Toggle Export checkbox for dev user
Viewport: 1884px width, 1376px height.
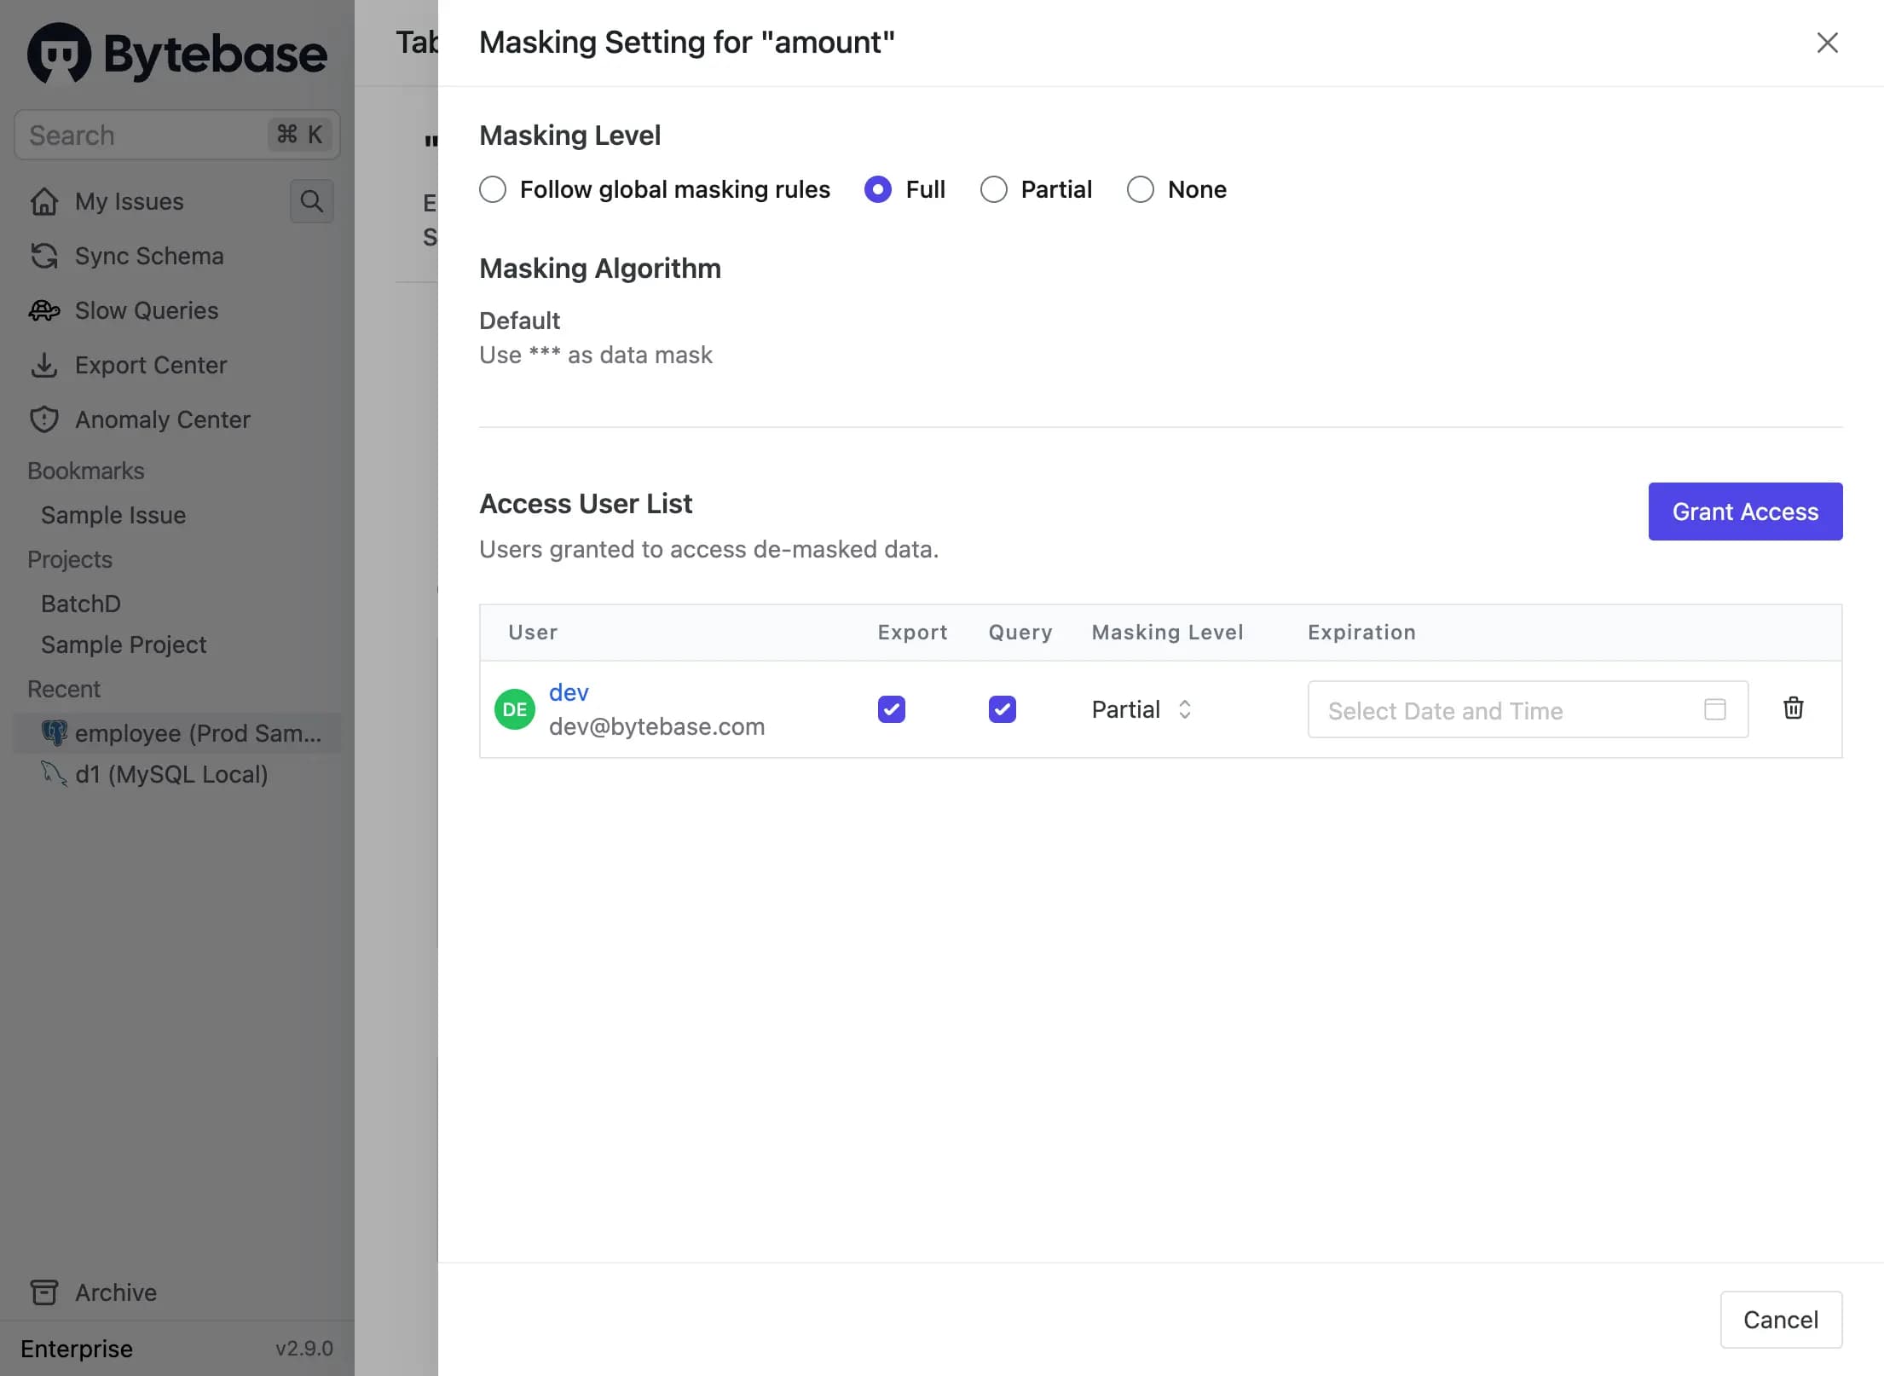click(x=891, y=709)
